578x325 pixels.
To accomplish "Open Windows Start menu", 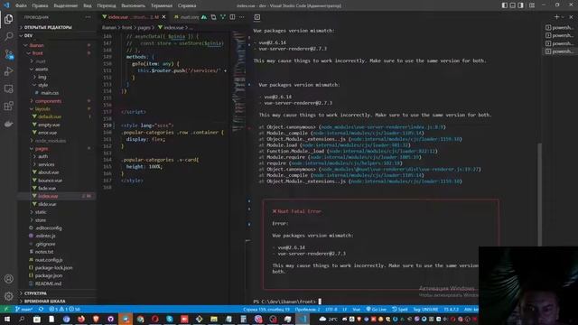I will [x=6, y=319].
